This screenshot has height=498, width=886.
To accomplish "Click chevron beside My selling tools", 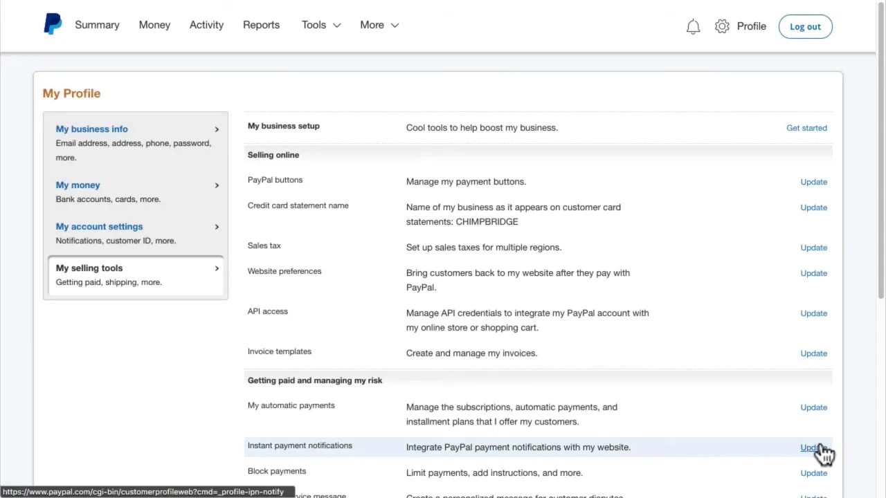I will point(217,268).
